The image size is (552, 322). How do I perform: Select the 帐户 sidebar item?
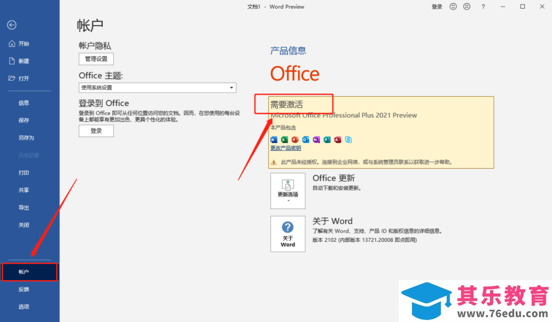coord(30,272)
